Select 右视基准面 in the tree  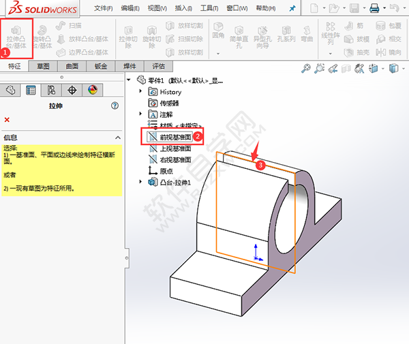170,160
